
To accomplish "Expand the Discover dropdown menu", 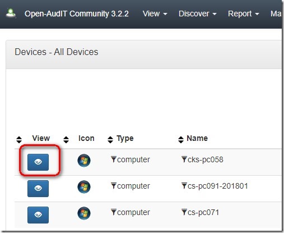I will pos(198,13).
